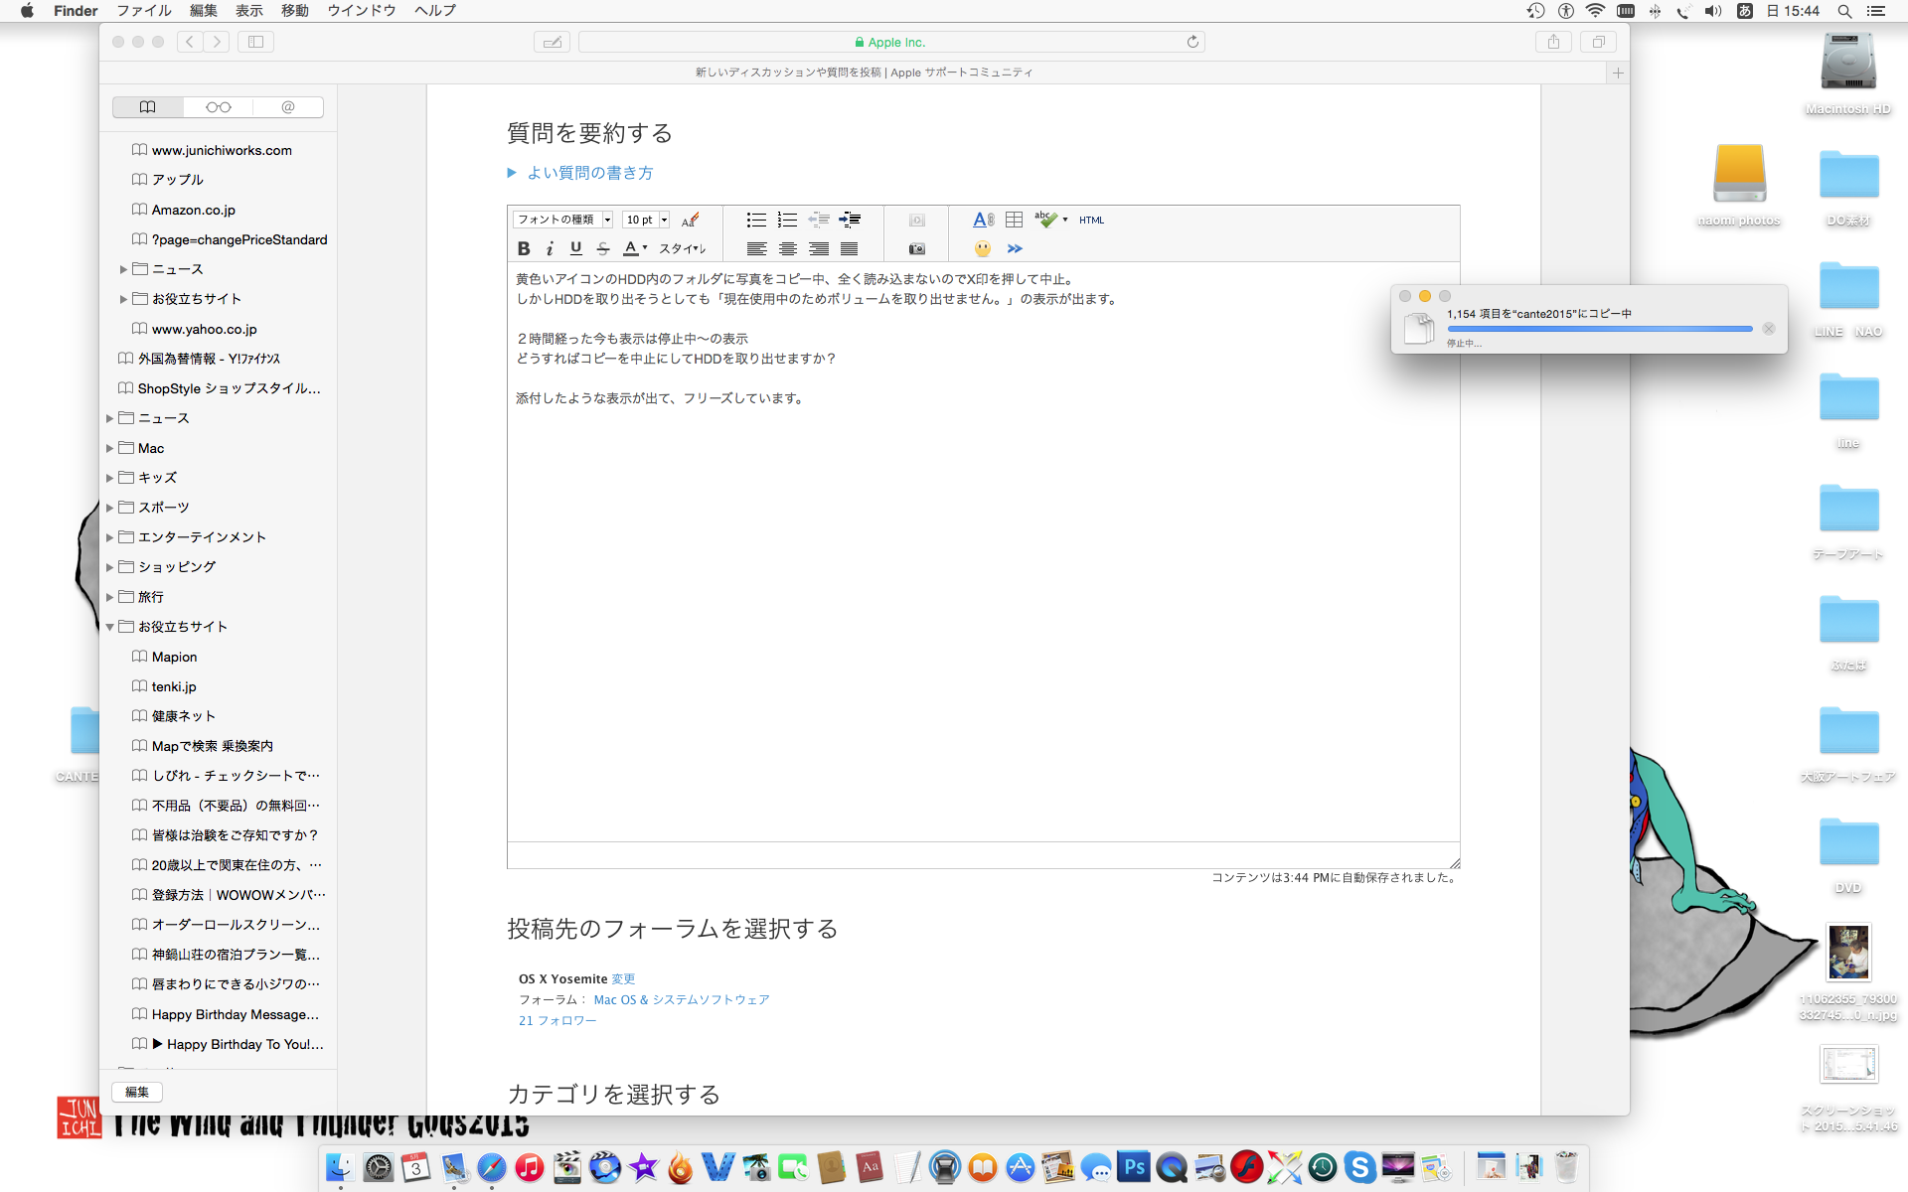Switch to Reading List sidebar tab
Image resolution: width=1908 pixels, height=1192 pixels.
(219, 107)
